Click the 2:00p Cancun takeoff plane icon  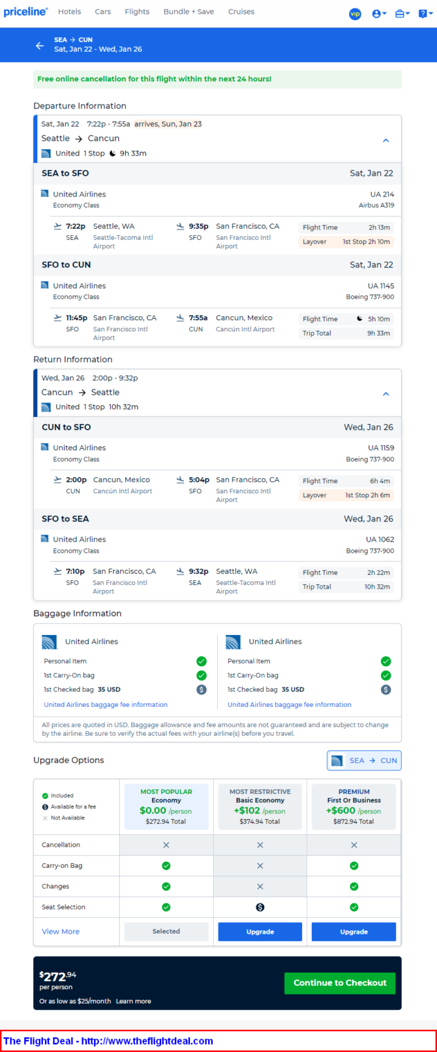tap(57, 480)
